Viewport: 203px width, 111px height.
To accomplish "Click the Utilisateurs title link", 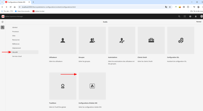I will (53, 57).
